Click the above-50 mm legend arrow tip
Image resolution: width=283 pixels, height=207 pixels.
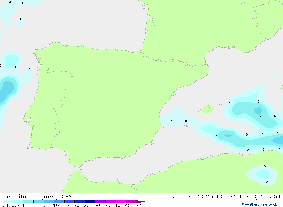141,202
